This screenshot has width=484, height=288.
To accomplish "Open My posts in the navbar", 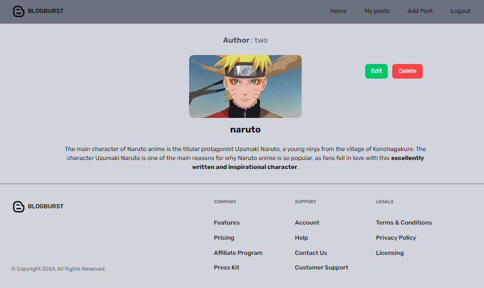I will pyautogui.click(x=377, y=11).
